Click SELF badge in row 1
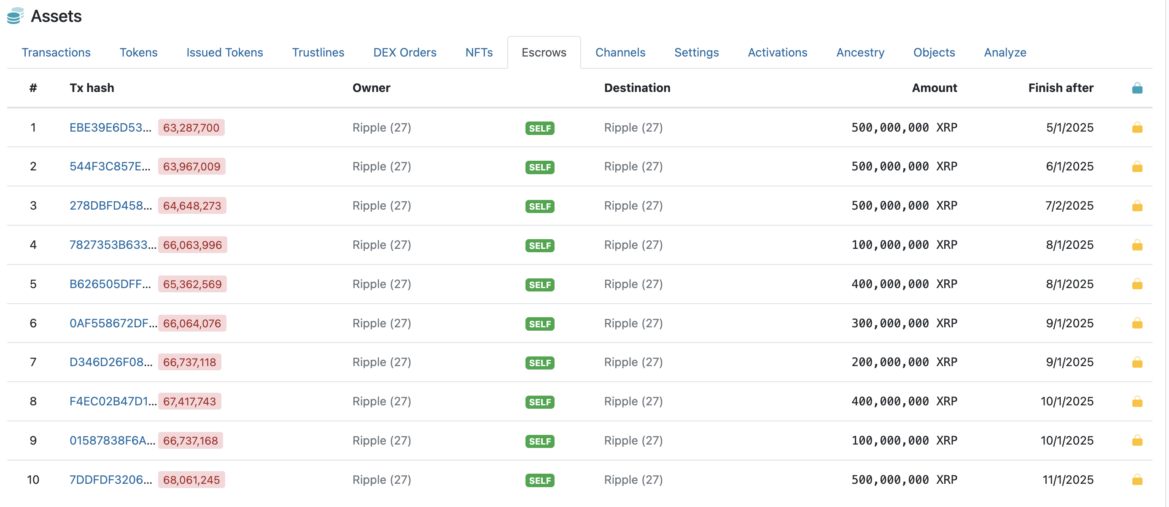This screenshot has width=1169, height=507. 539,129
